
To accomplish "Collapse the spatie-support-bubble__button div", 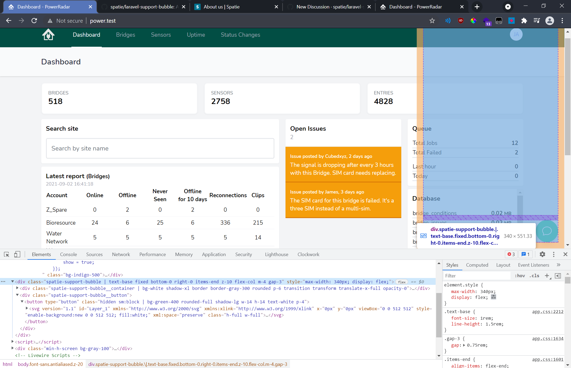I will [17, 295].
